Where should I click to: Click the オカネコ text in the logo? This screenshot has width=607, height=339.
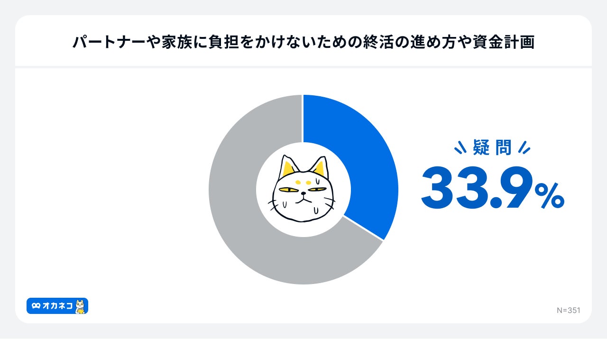point(58,306)
